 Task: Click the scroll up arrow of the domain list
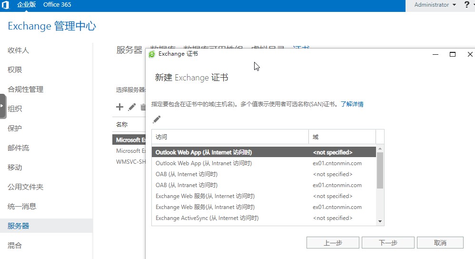pos(380,149)
